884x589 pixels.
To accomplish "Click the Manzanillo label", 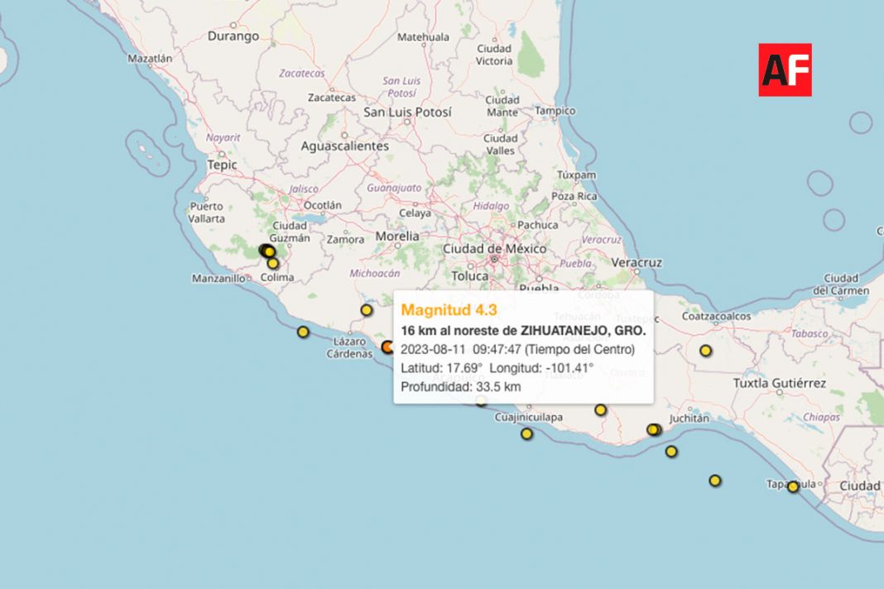I will click(x=219, y=279).
